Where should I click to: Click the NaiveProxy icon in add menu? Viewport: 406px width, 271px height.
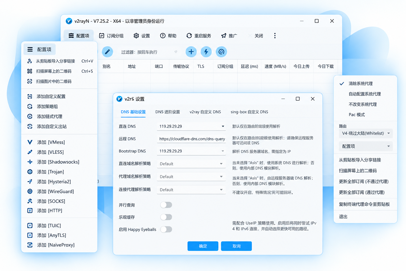(x=30, y=245)
